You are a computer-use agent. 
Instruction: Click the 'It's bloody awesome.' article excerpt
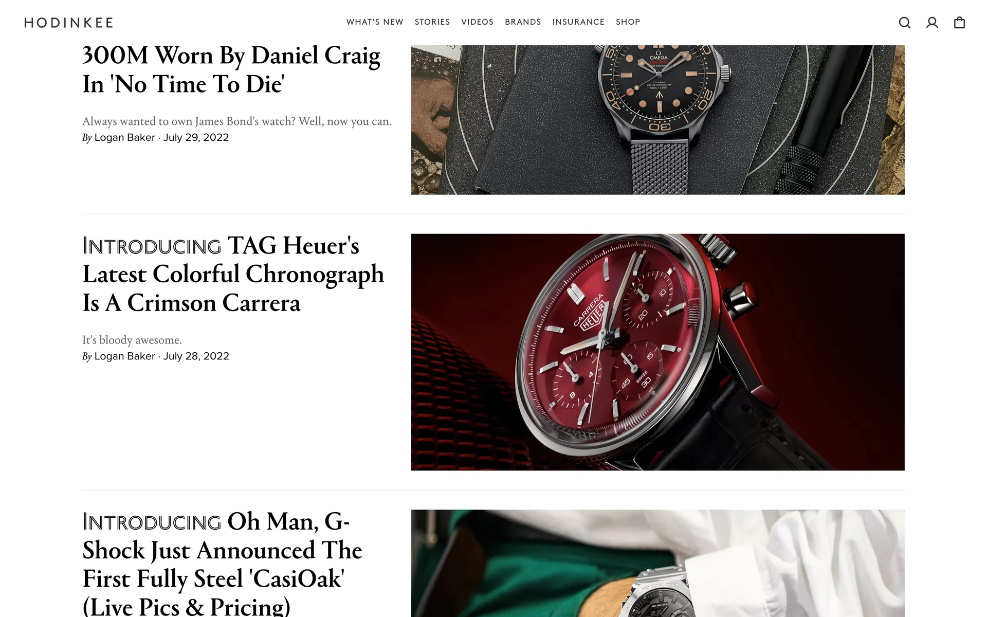pyautogui.click(x=132, y=340)
